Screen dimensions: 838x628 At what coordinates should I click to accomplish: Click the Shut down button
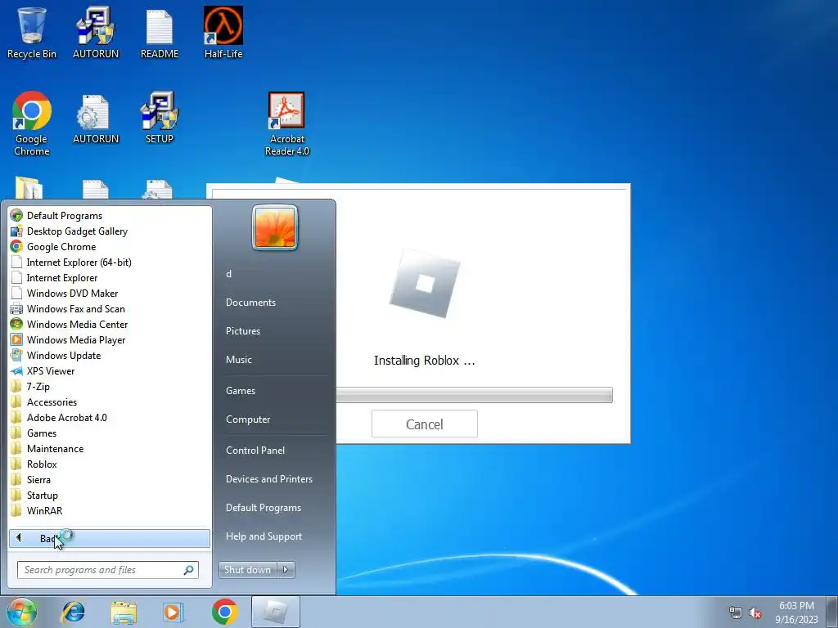pyautogui.click(x=247, y=570)
